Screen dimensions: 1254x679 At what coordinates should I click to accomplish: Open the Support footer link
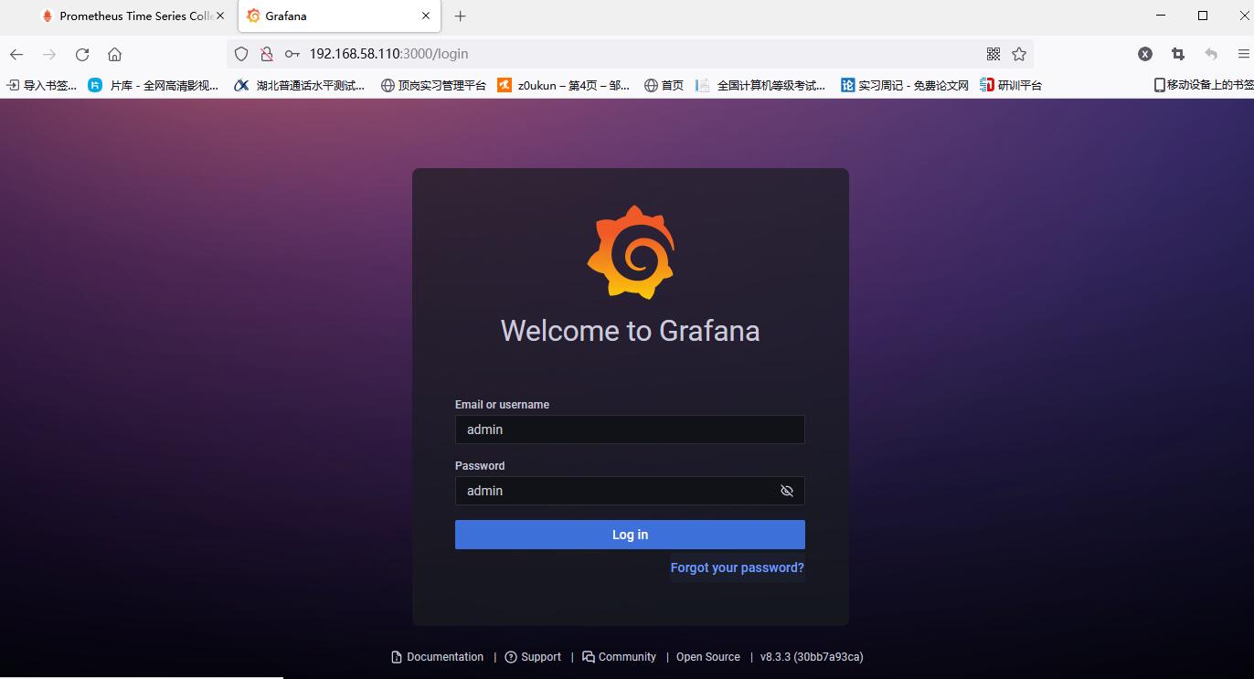(x=533, y=657)
